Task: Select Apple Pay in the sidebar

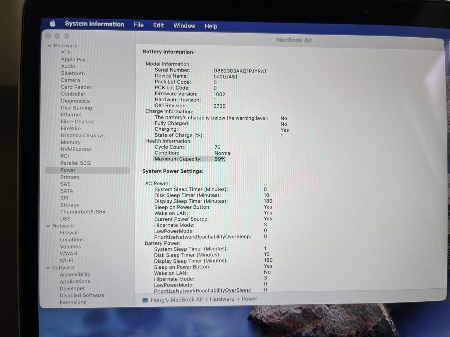Action: point(73,59)
